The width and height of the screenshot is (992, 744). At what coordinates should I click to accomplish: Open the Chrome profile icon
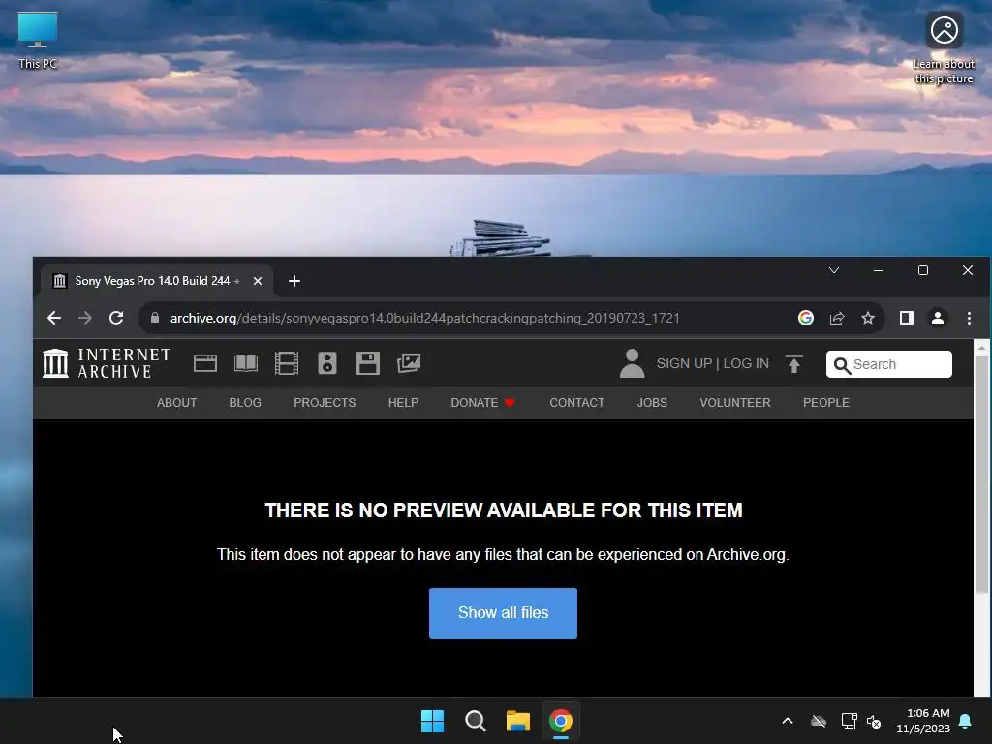[938, 318]
